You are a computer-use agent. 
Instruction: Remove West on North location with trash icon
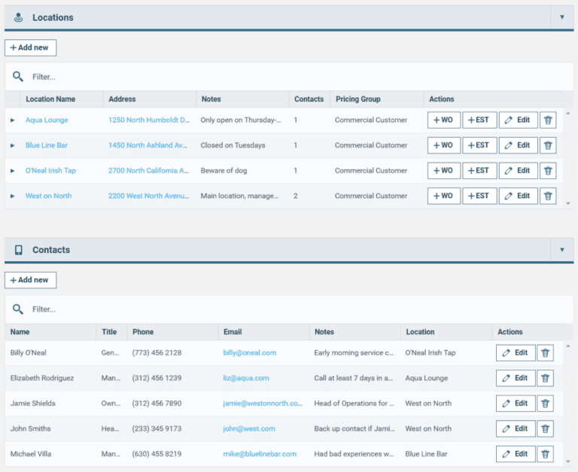(548, 196)
